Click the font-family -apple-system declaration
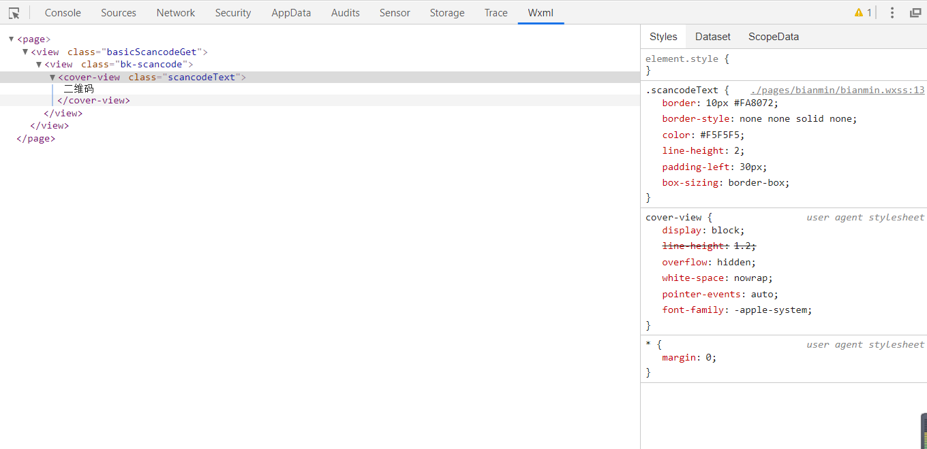This screenshot has width=927, height=449. (x=737, y=310)
